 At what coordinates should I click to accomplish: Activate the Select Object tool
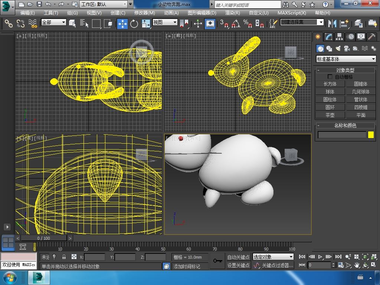tap(72, 23)
